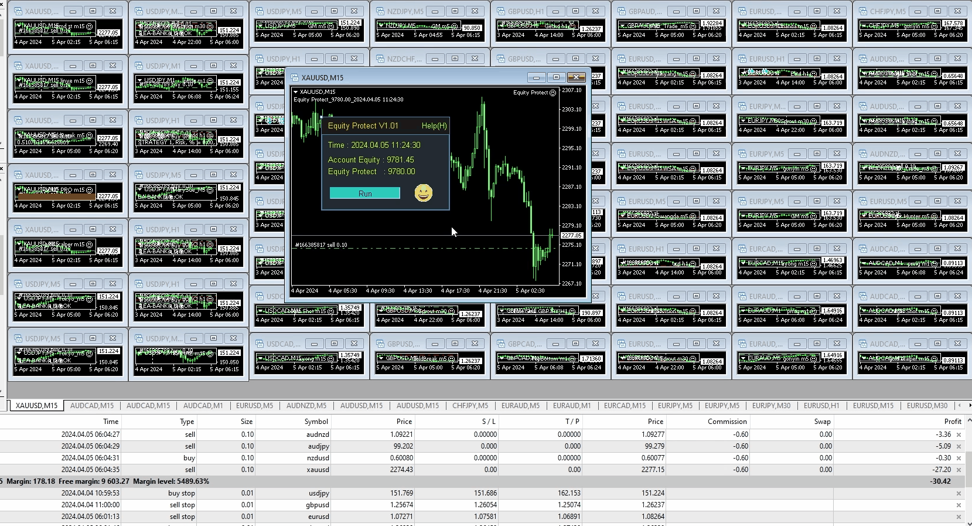Viewport: 972px width, 526px height.
Task: Click the small smiley beside Equity Protect chart label
Action: pyautogui.click(x=552, y=93)
